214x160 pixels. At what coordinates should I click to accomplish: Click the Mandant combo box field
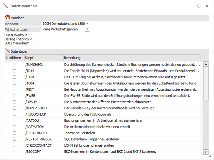point(63,24)
